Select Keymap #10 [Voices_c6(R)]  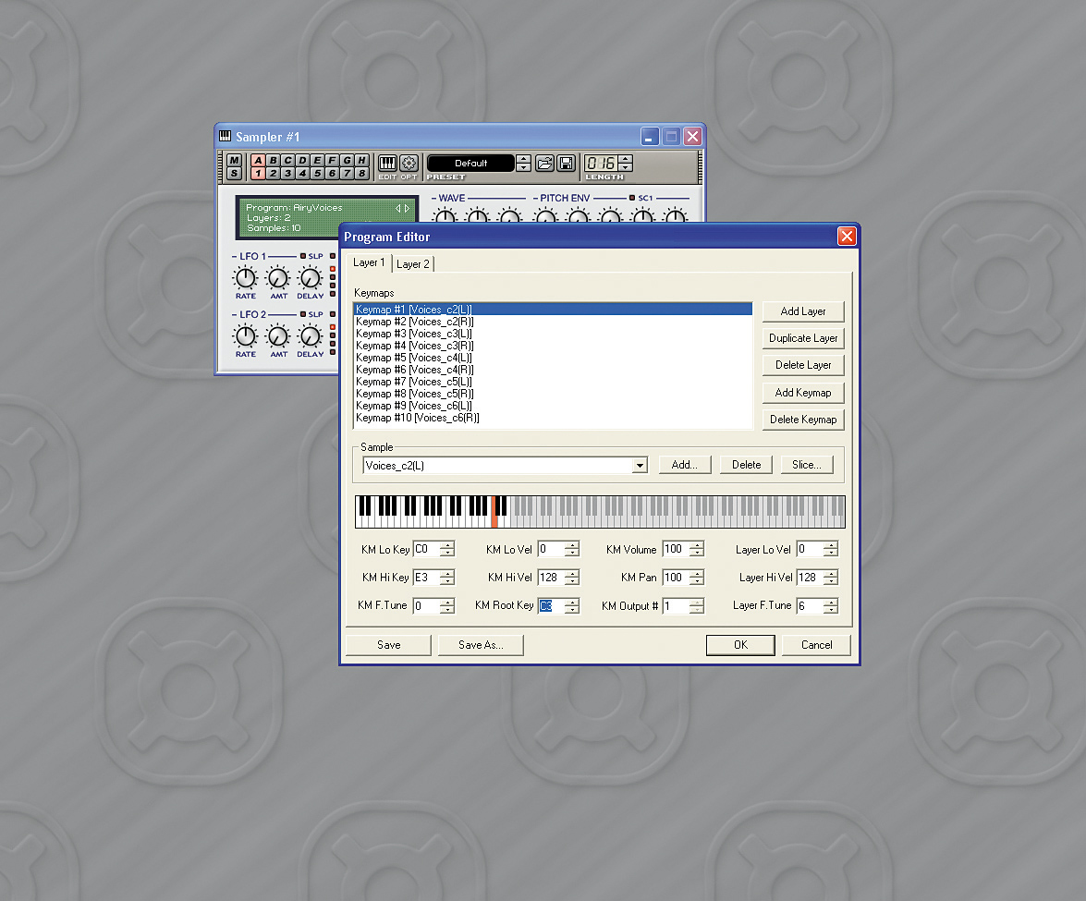coord(553,418)
